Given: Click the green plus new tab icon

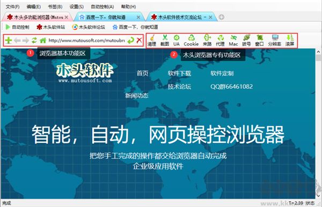Looking at the screenshot, I should (x=8, y=40).
